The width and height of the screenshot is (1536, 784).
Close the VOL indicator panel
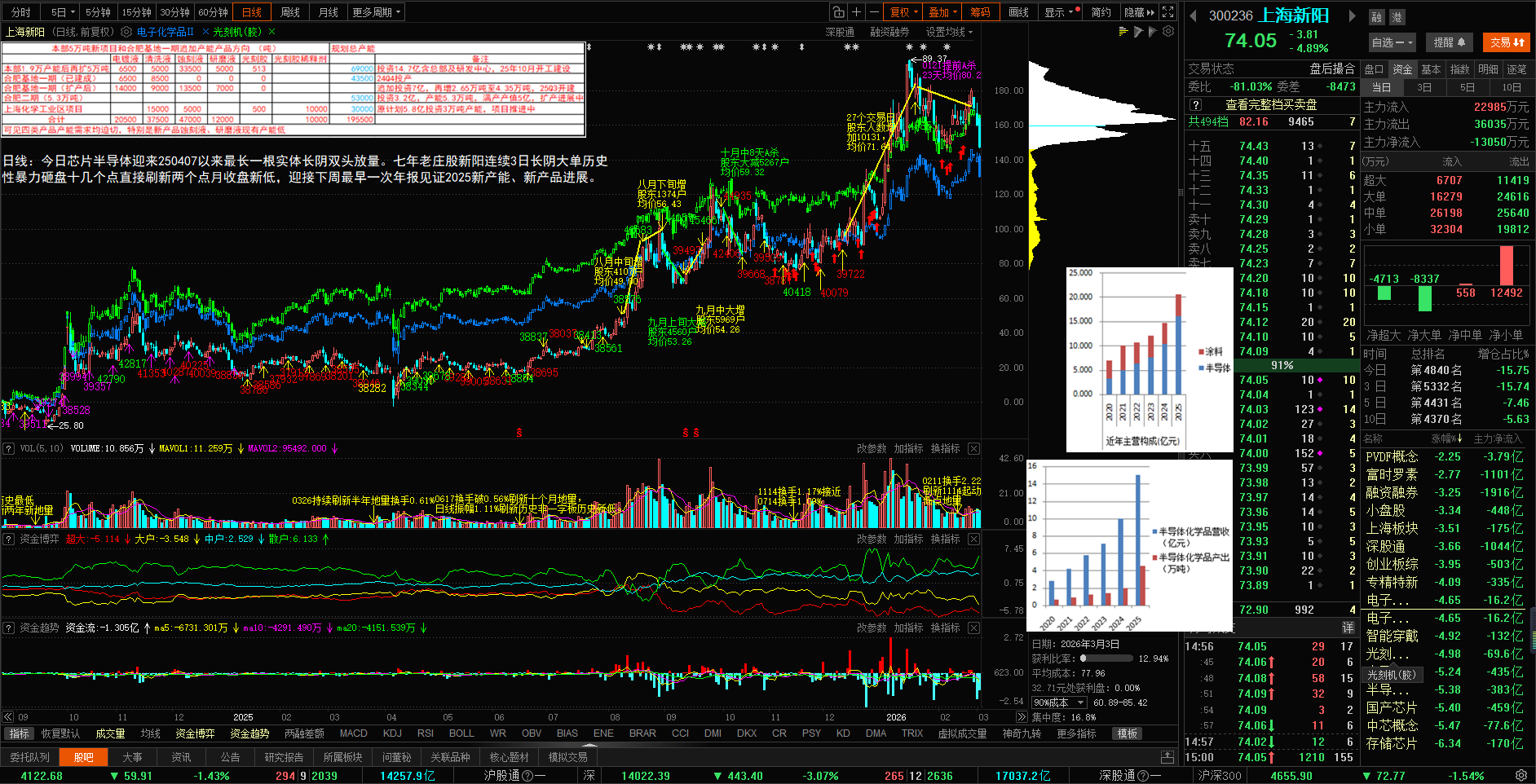point(973,448)
